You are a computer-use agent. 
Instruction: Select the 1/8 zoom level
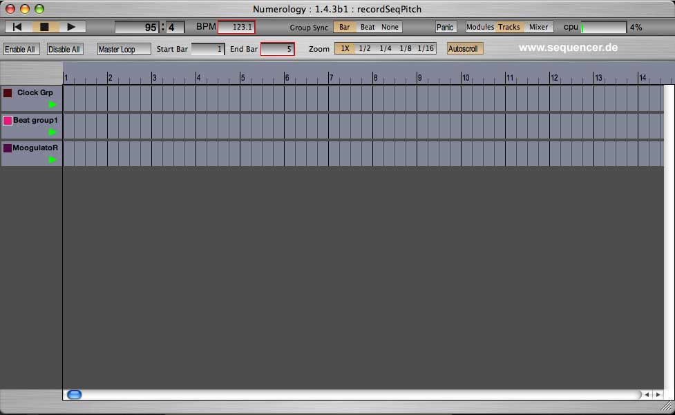(x=406, y=48)
